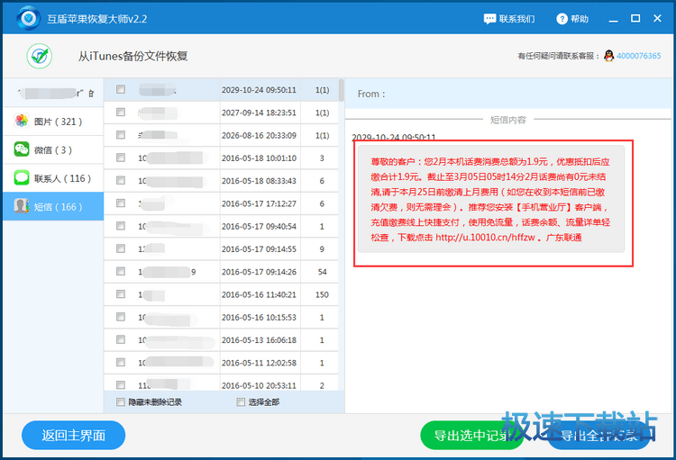Open the 联系我们 chat icon

(489, 19)
